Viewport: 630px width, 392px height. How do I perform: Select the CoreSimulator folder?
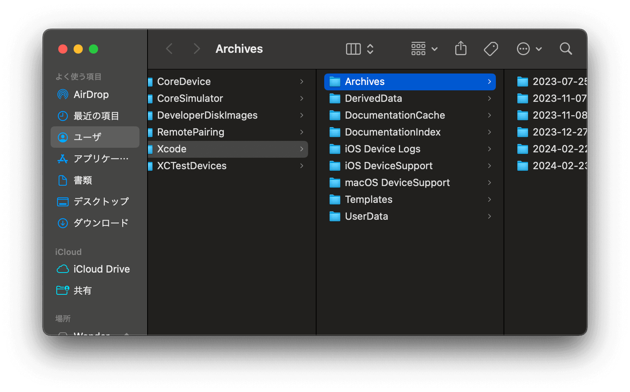tap(228, 98)
